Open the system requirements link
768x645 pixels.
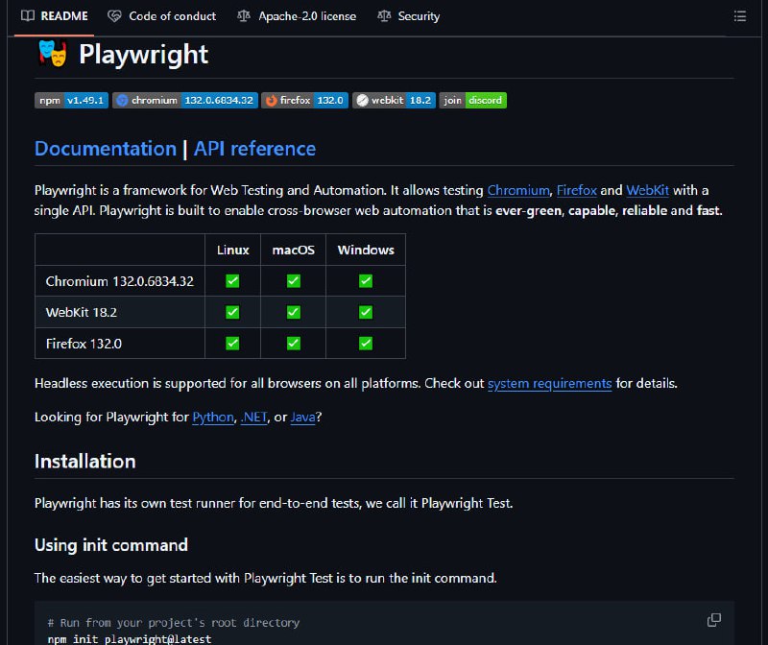click(x=549, y=383)
